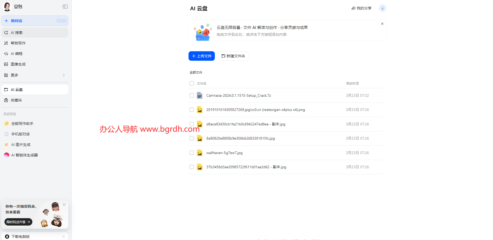Click the AI 云盘 page title
The width and height of the screenshot is (493, 240).
[x=199, y=8]
